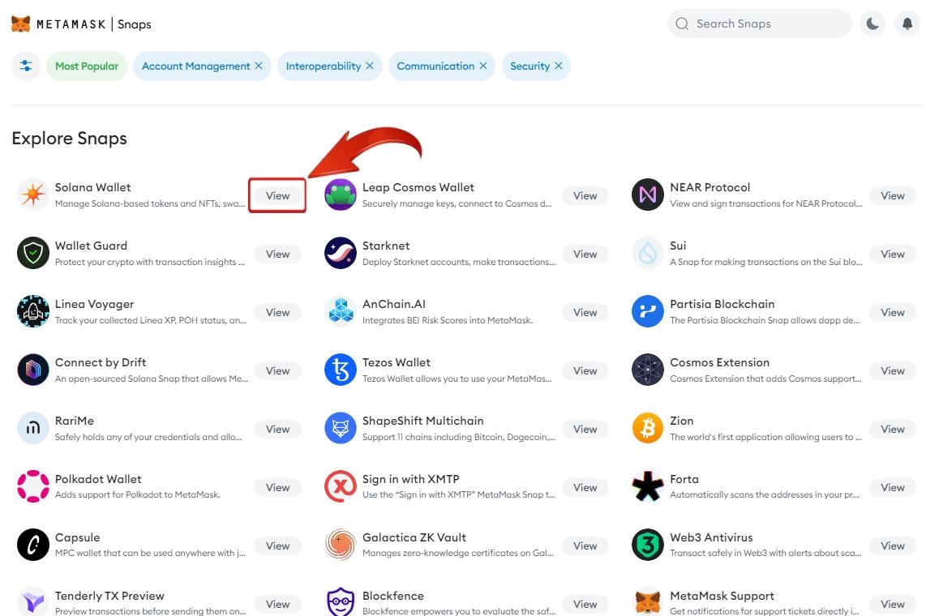926x616 pixels.
Task: View the AnChain.AI snap
Action: pyautogui.click(x=585, y=312)
